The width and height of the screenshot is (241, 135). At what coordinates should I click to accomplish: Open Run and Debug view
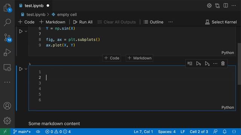(x=7, y=52)
